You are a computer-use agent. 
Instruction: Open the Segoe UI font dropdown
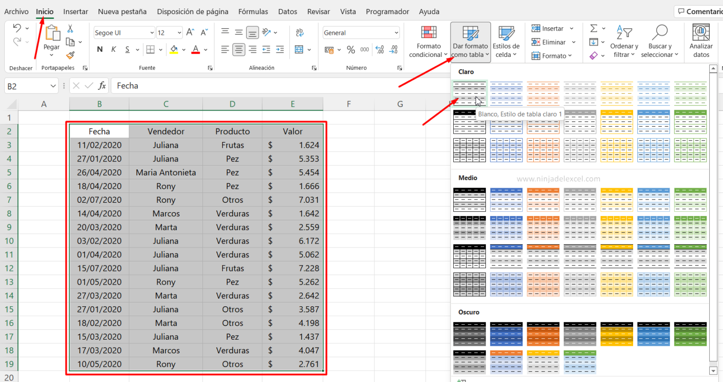point(152,32)
